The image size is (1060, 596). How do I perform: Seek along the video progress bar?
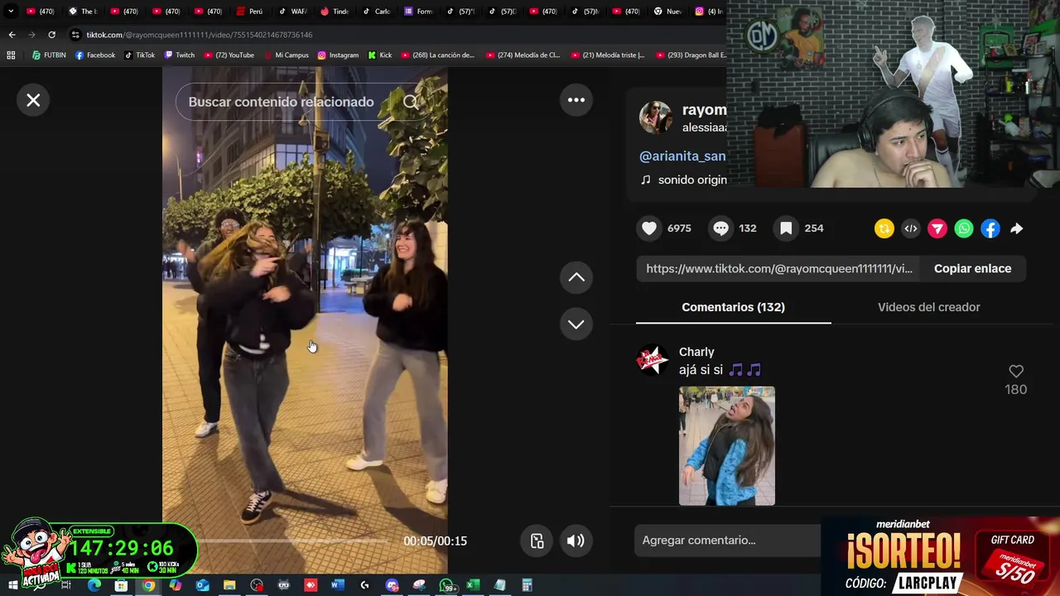point(282,541)
